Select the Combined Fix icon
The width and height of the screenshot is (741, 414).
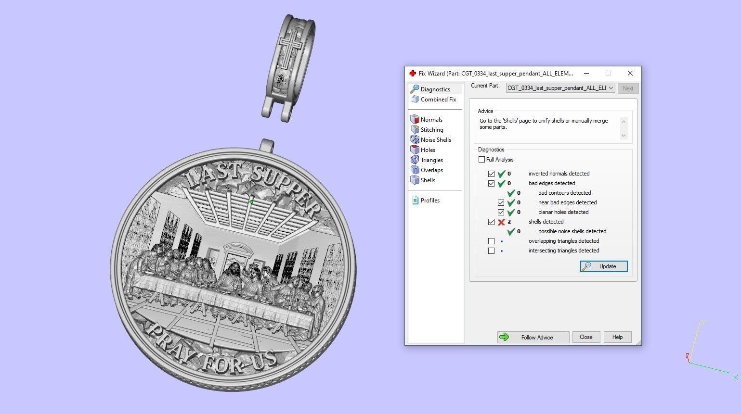coord(415,99)
